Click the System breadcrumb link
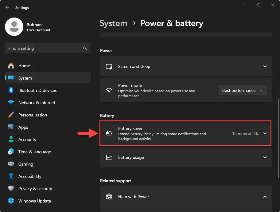This screenshot has width=280, height=212. pos(113,23)
